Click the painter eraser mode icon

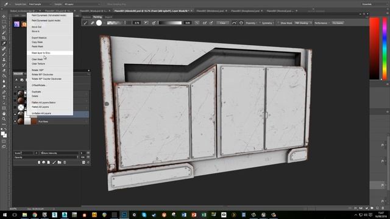pyautogui.click(x=92, y=23)
